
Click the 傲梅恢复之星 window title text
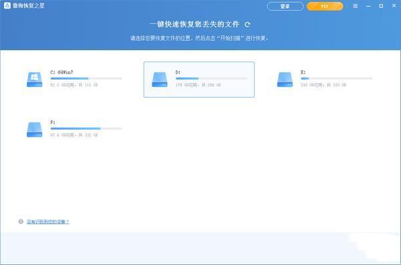coord(28,5)
